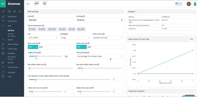Click info icon beside Safety order volume scale

pyautogui.click(x=47, y=88)
